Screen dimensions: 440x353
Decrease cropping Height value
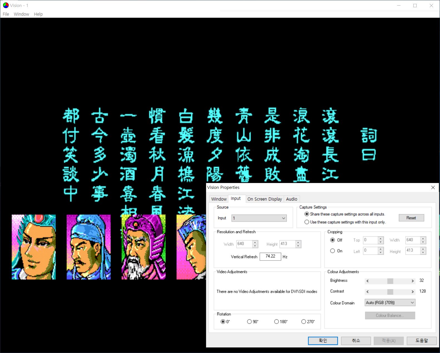(x=423, y=253)
